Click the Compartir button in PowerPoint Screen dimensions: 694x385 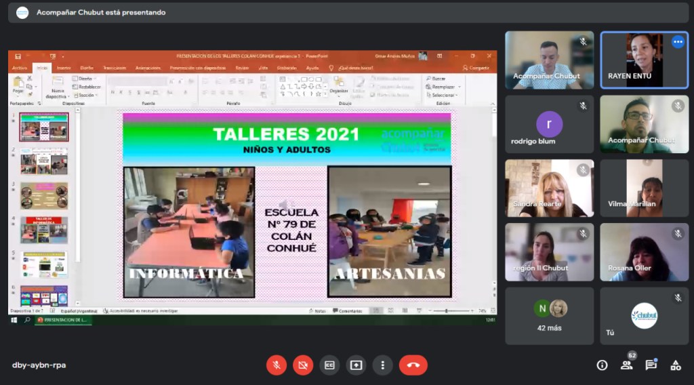(476, 68)
